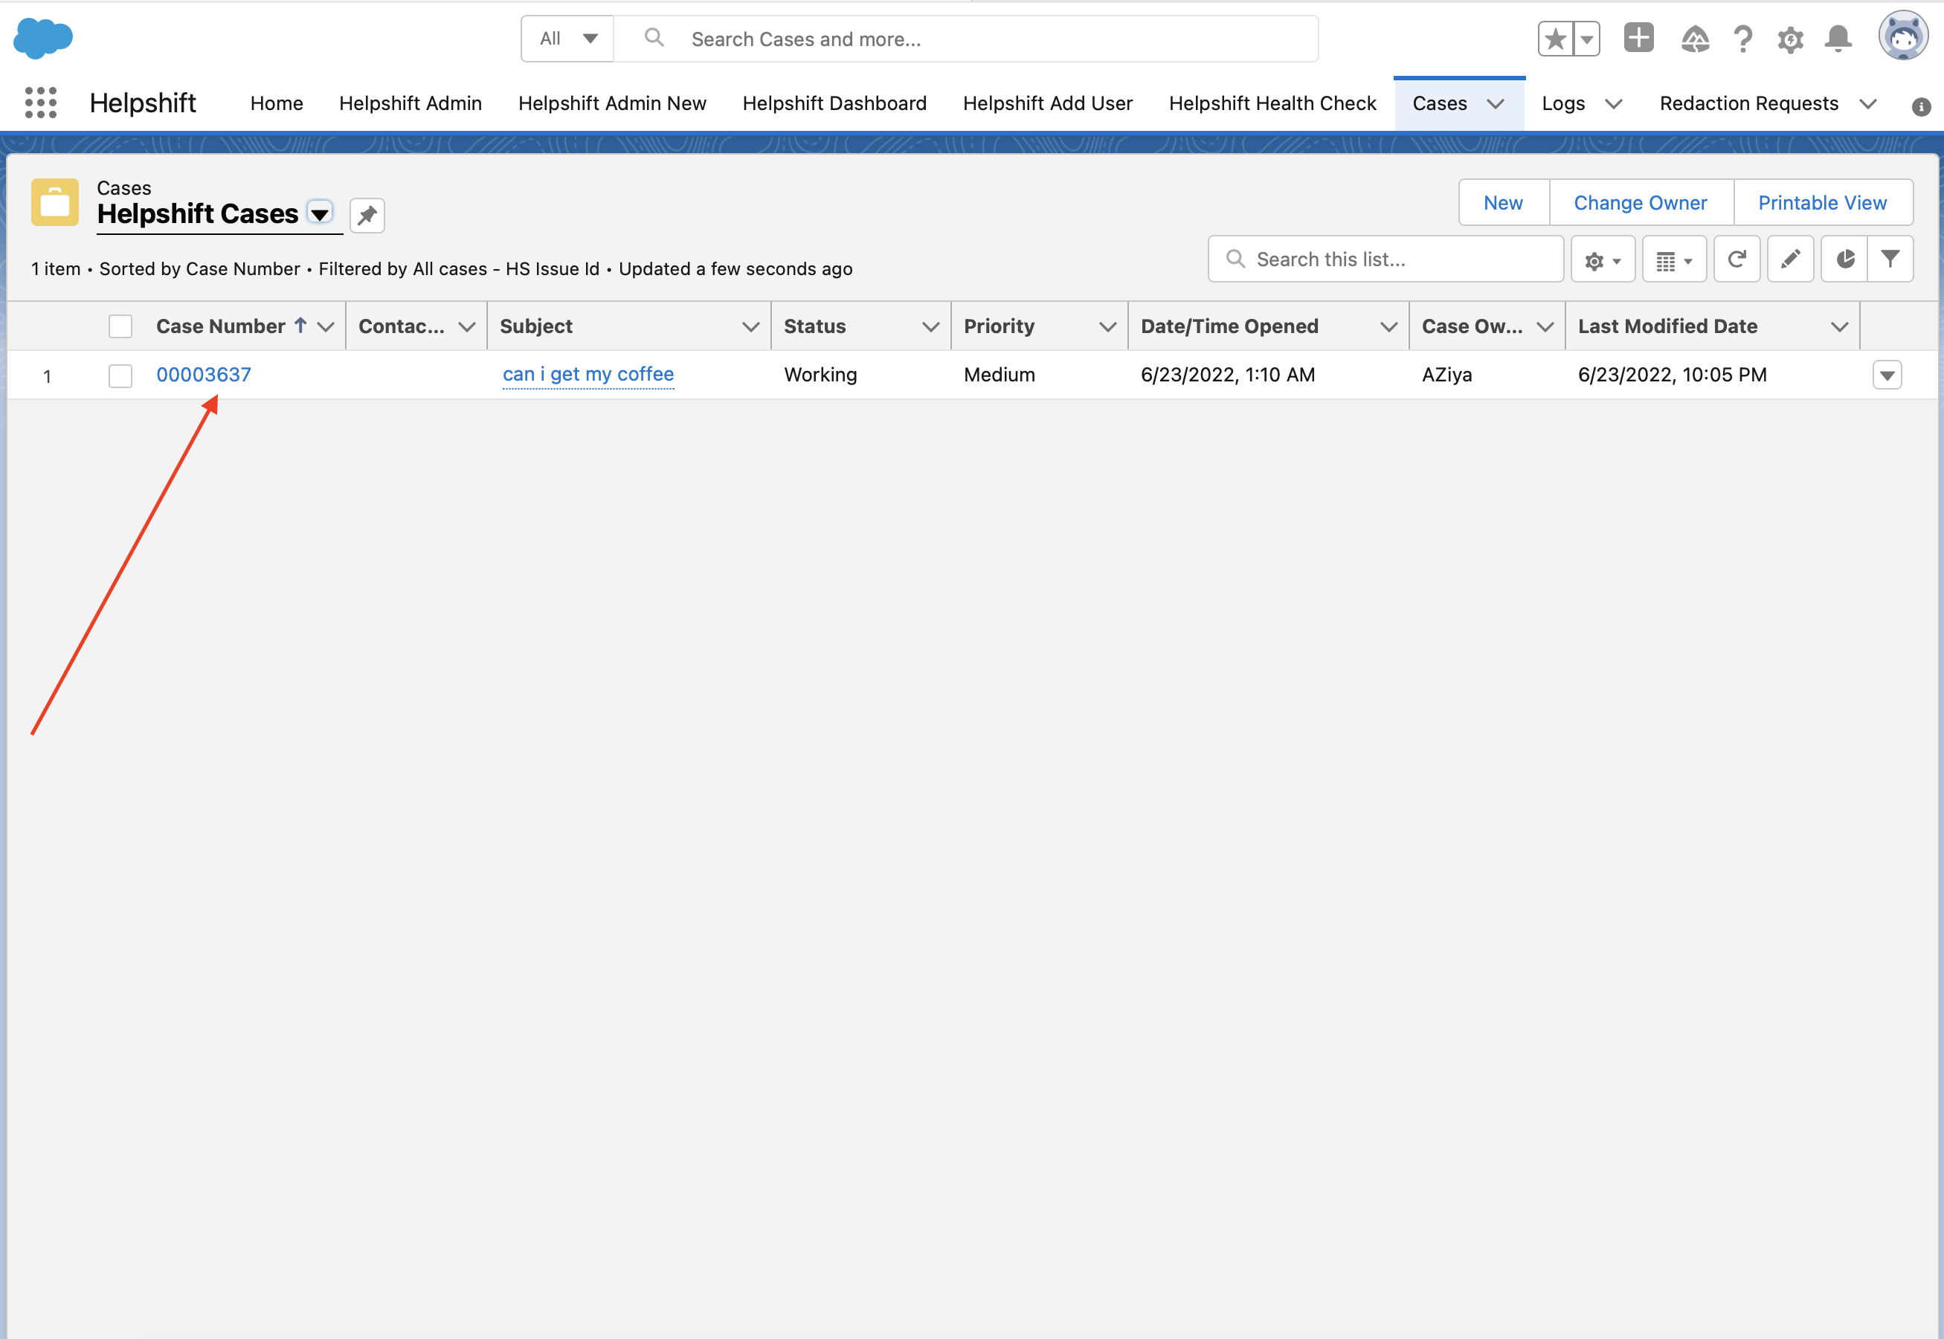Open the App Launcher grid icon
This screenshot has width=1944, height=1339.
click(40, 103)
